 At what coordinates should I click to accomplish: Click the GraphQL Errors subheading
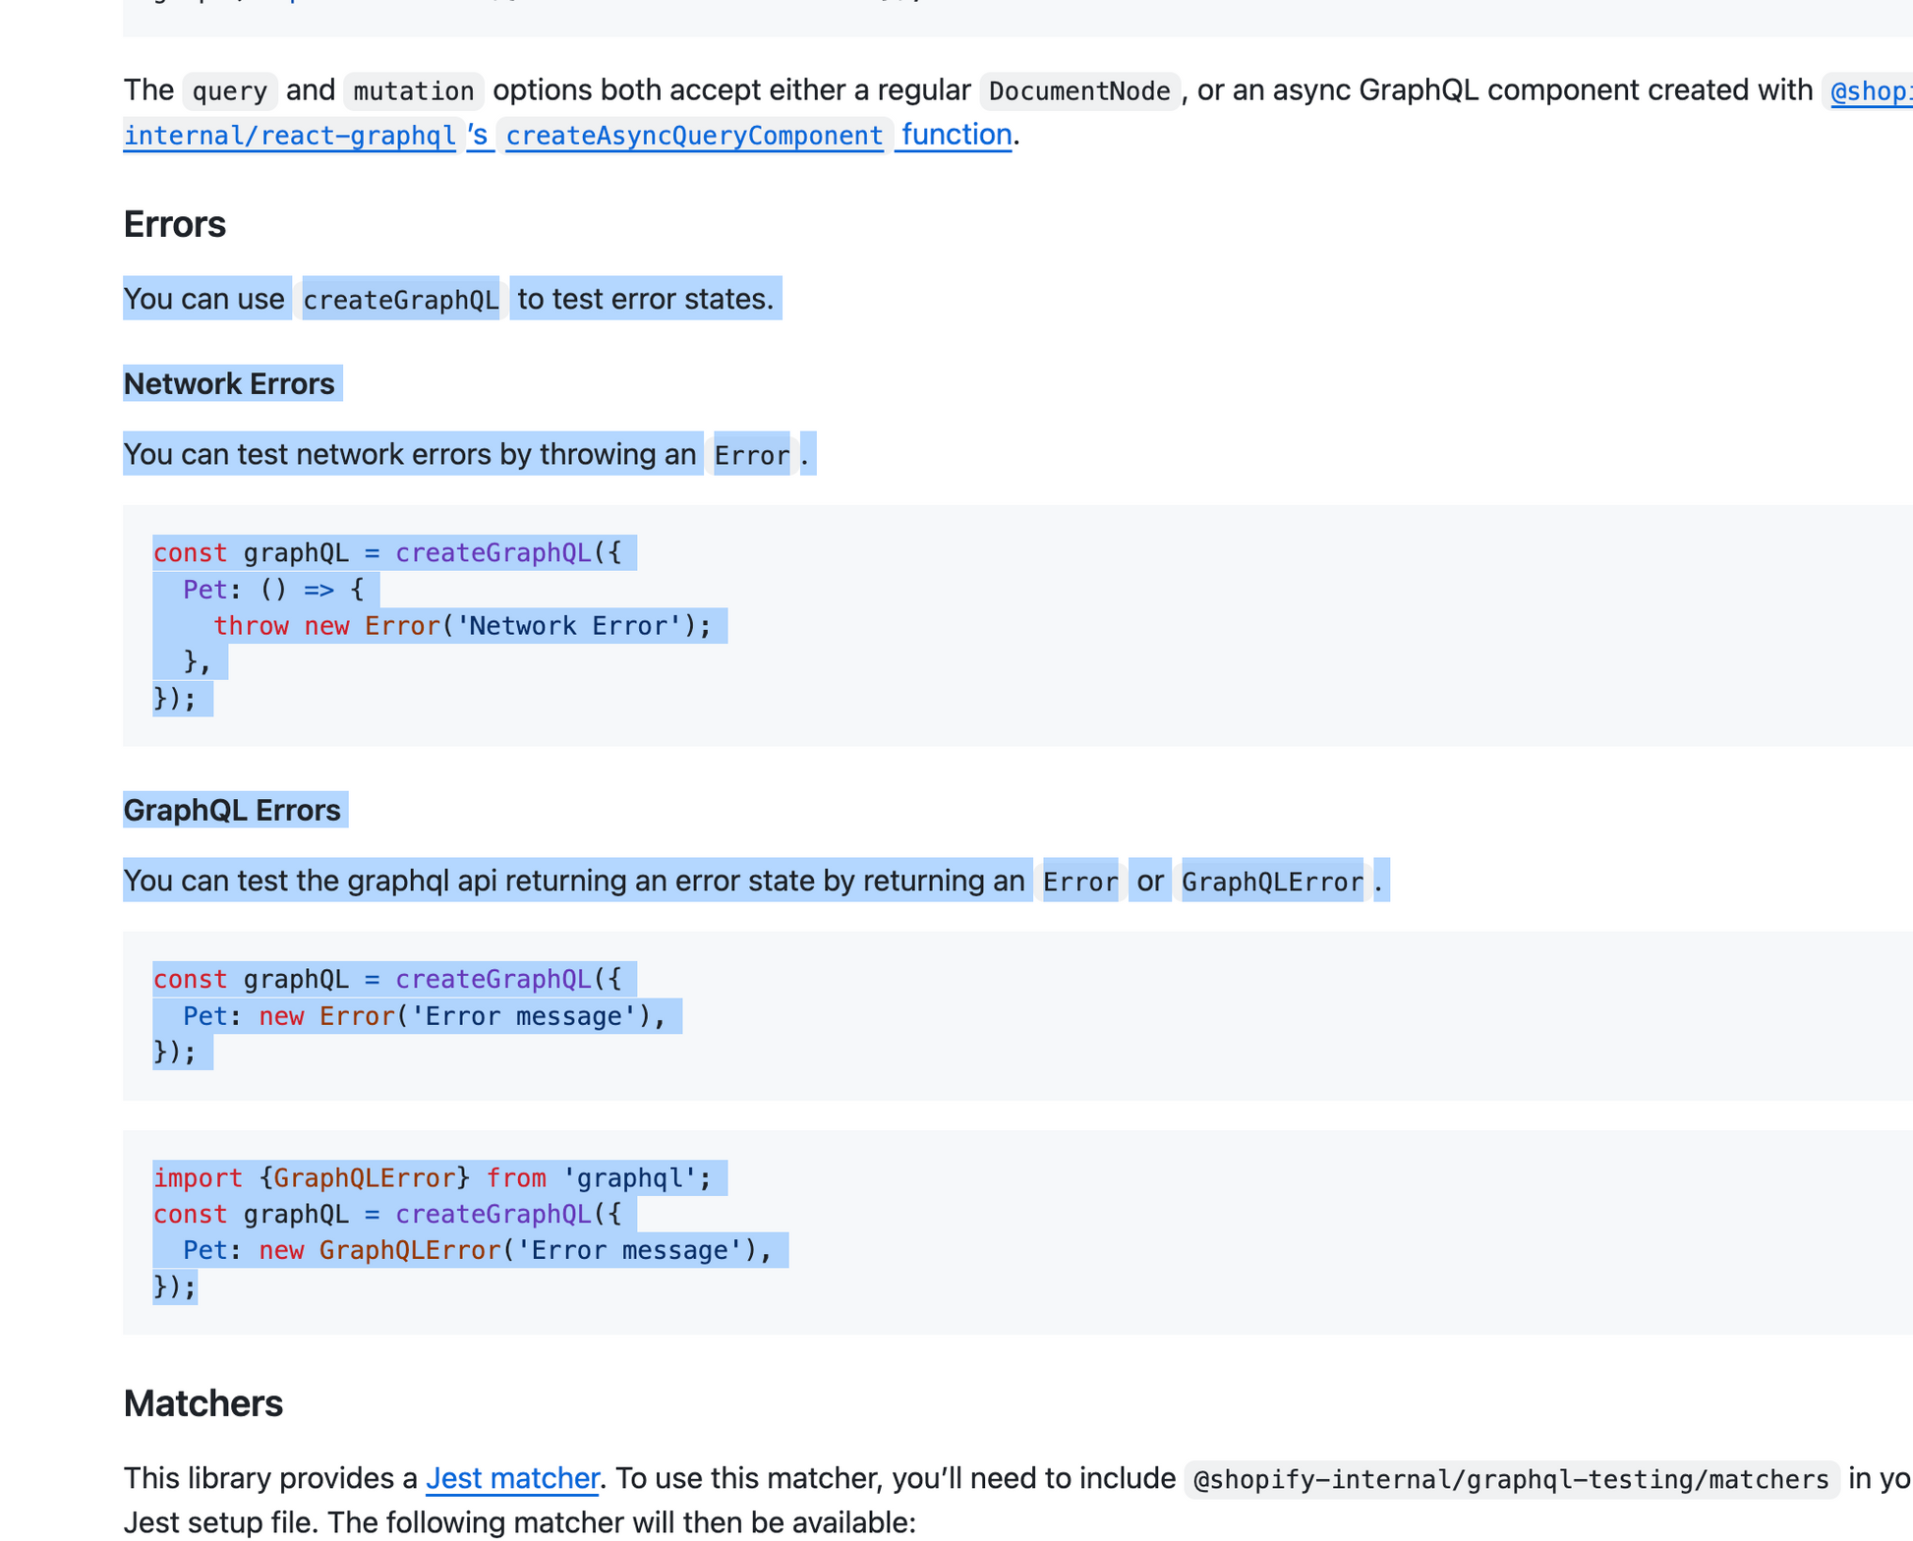tap(232, 811)
